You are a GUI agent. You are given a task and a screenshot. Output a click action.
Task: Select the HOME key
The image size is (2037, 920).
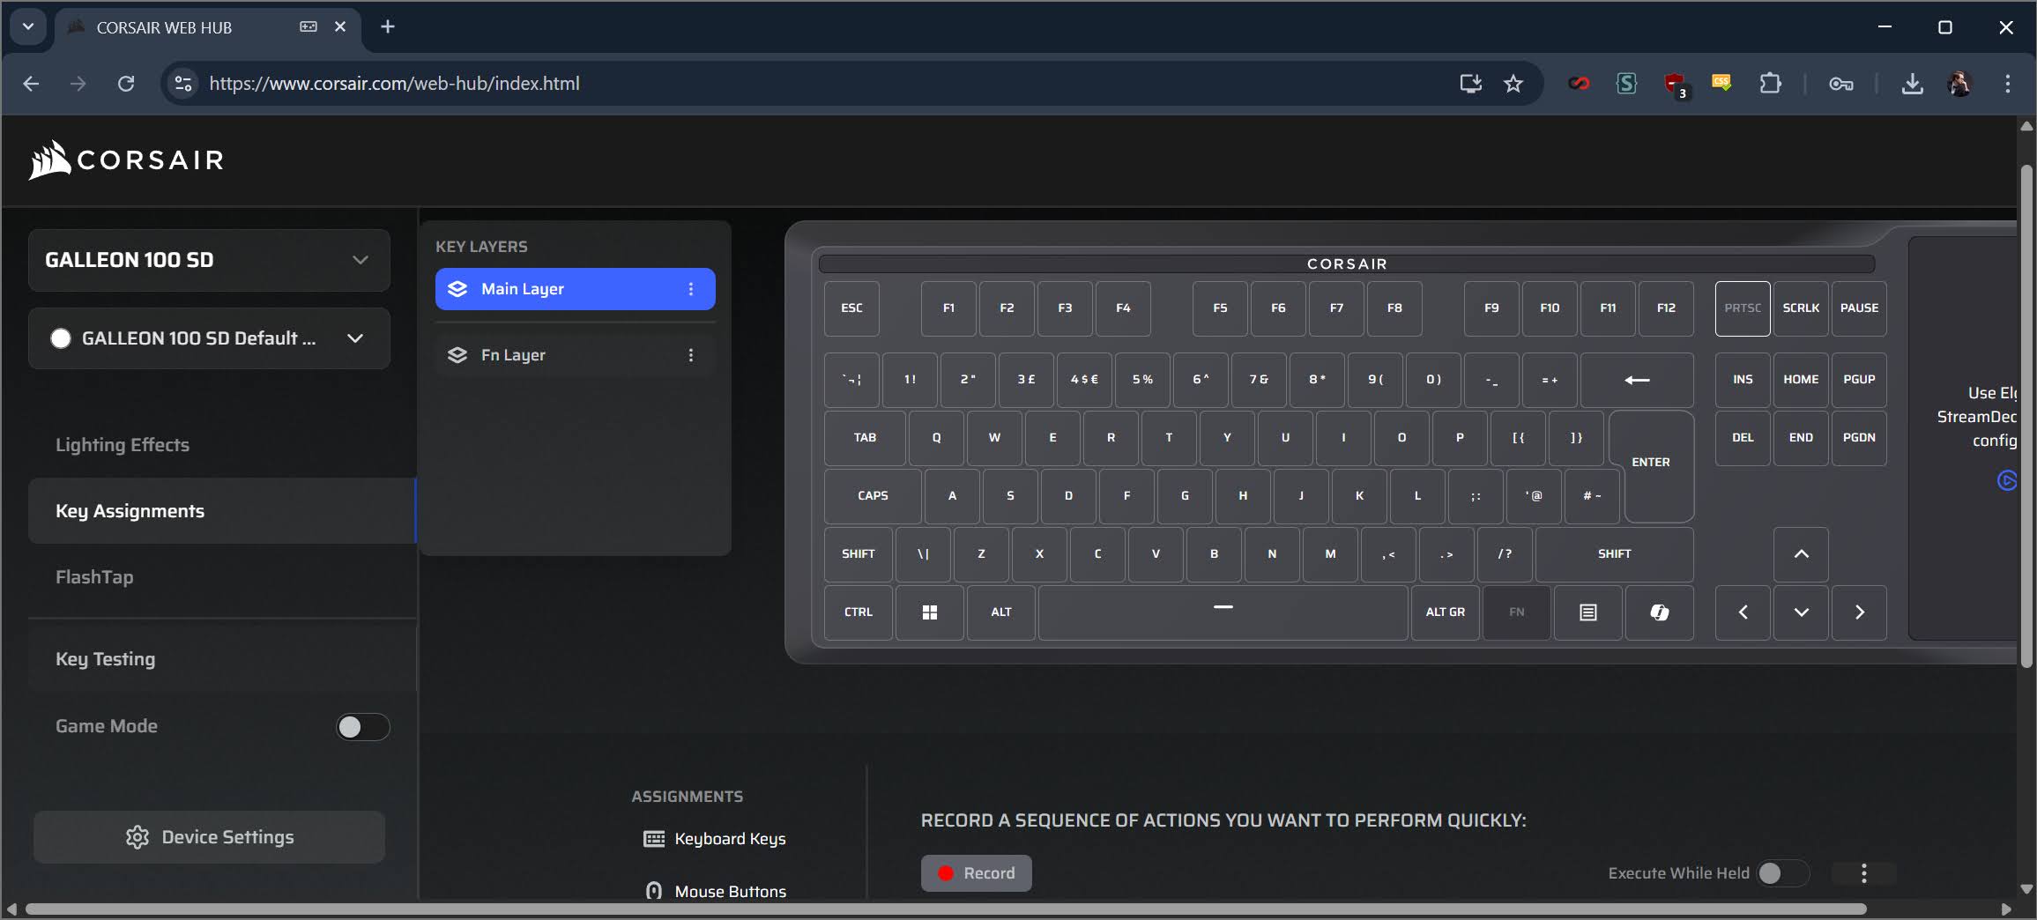pyautogui.click(x=1801, y=380)
